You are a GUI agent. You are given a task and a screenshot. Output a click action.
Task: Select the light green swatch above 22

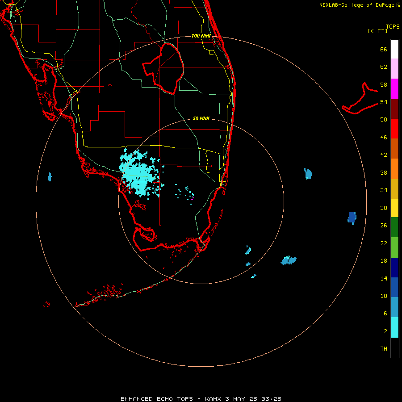(x=394, y=247)
